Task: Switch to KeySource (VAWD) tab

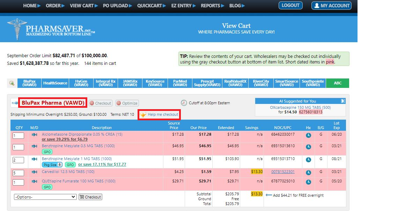Action: [x=155, y=83]
